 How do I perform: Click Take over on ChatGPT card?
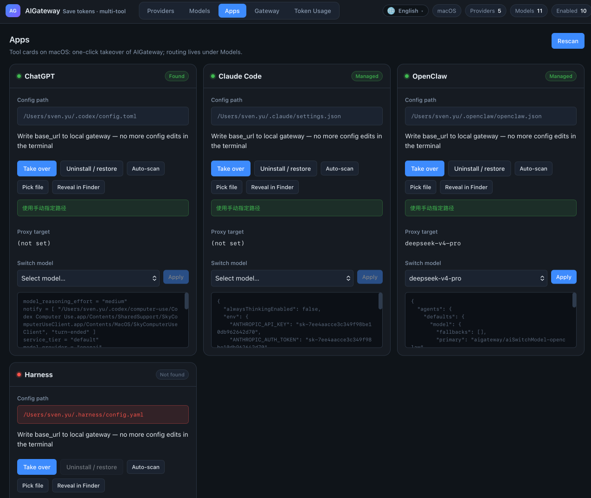[37, 168]
